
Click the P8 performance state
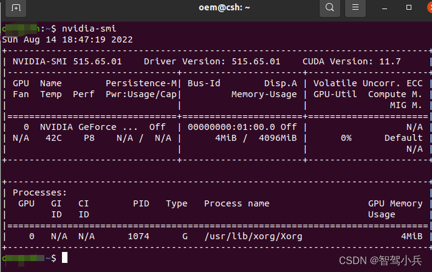[89, 138]
